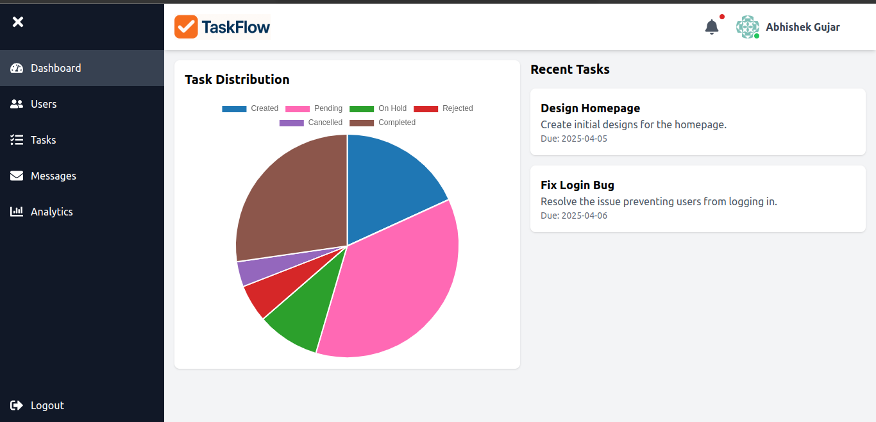Open notifications via the bell icon
876x422 pixels.
click(712, 27)
